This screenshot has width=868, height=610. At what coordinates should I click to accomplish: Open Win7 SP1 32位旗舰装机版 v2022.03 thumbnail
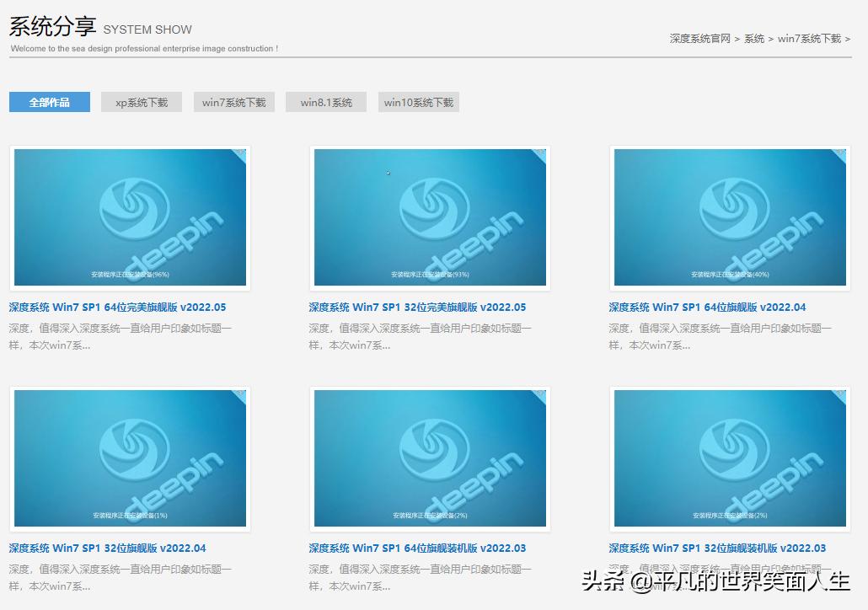click(730, 458)
